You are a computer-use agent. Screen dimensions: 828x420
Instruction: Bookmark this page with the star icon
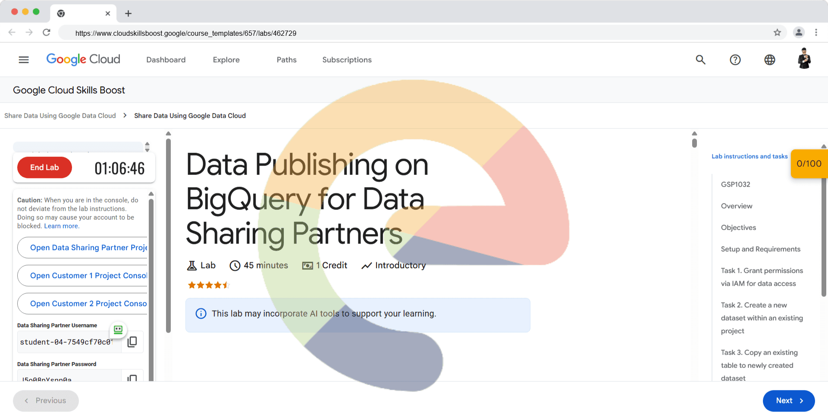[x=777, y=33]
